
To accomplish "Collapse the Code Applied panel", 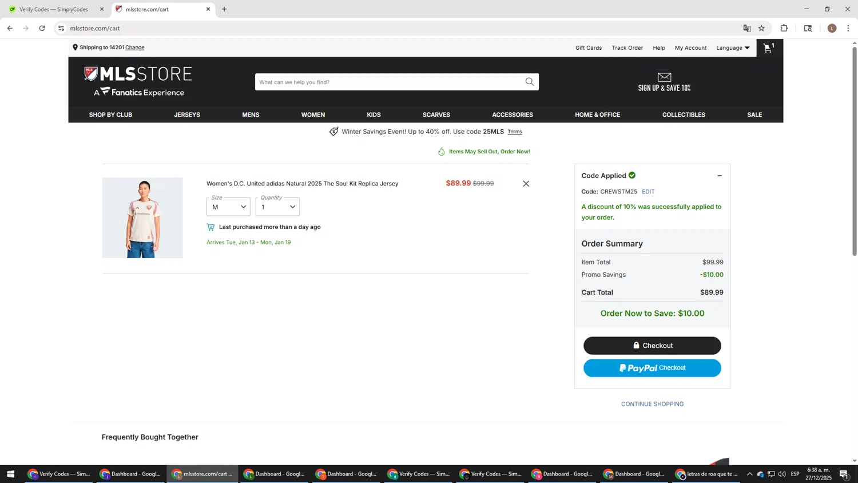I will (x=720, y=176).
